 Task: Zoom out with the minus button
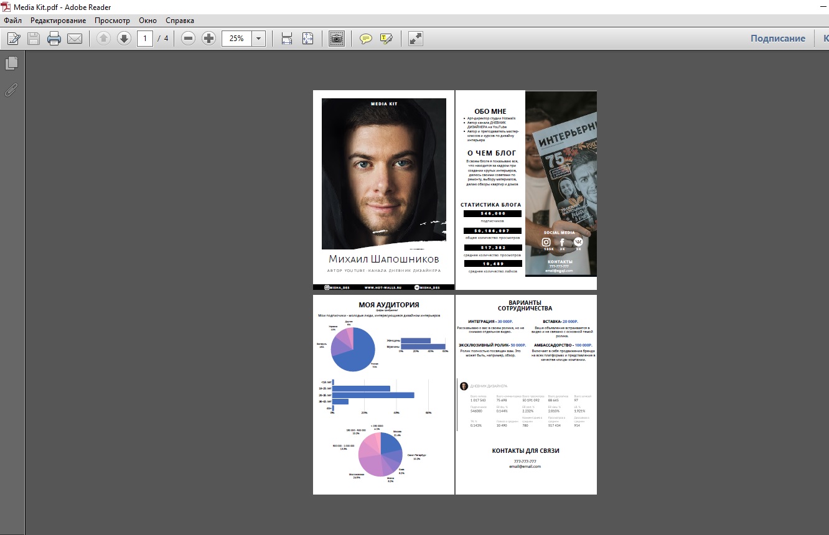[x=189, y=39]
